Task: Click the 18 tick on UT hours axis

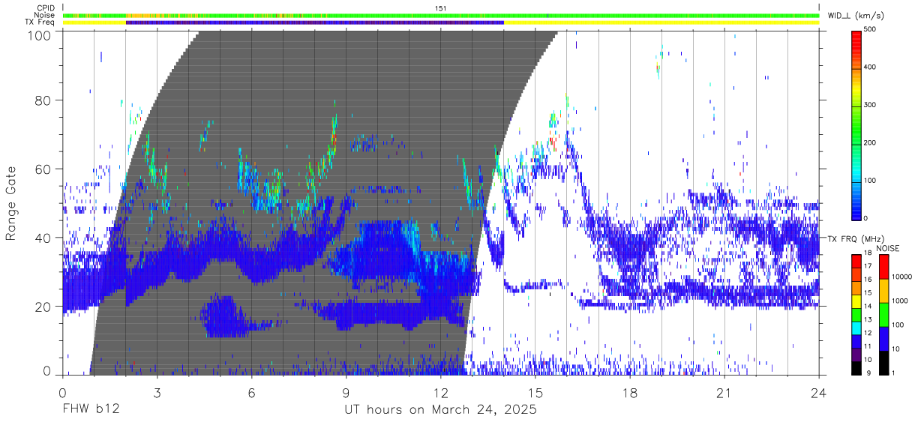Action: [x=629, y=393]
